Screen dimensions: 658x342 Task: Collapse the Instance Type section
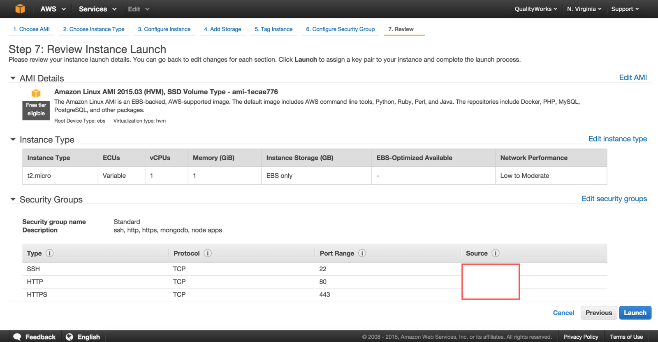(13, 140)
